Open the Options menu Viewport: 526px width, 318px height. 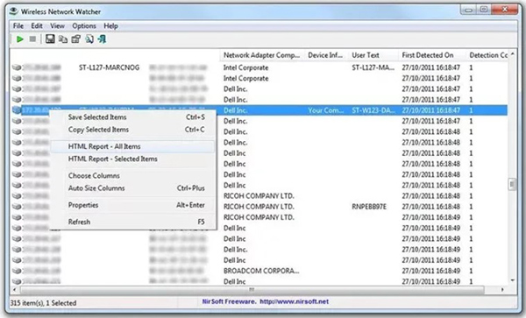(84, 25)
